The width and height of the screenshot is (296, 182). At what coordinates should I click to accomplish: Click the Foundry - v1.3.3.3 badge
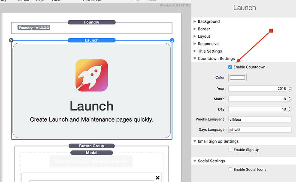(34, 28)
